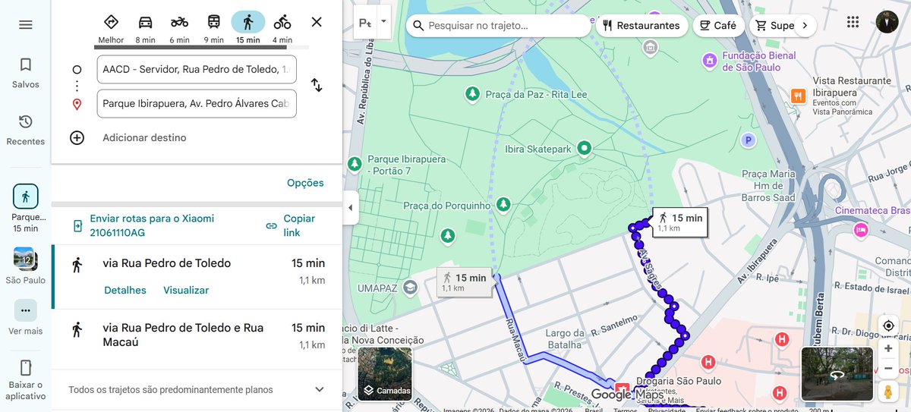This screenshot has height=412, width=911.
Task: Switch to cycling mode 4 min
Action: pos(282,28)
